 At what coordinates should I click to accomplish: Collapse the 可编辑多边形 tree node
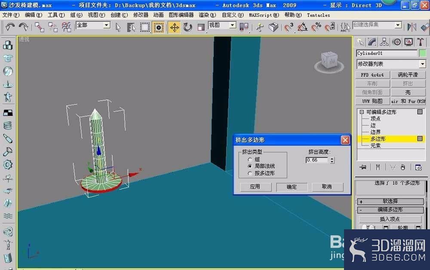point(362,112)
